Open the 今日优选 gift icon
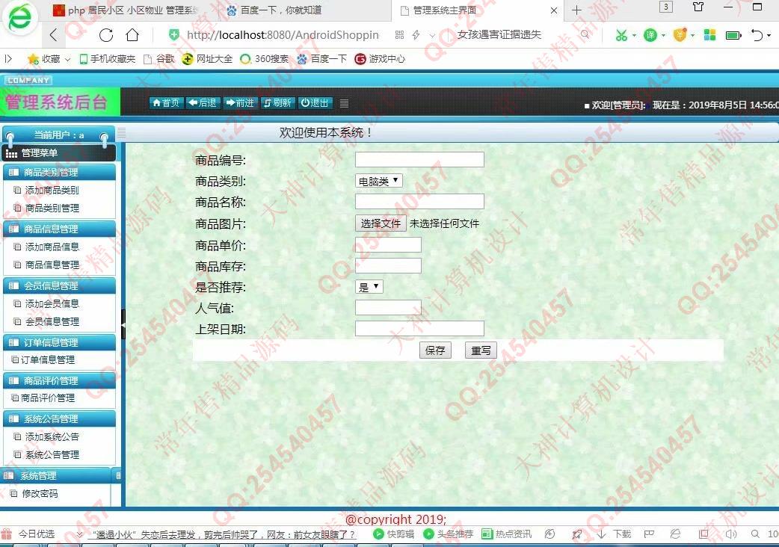 7,534
